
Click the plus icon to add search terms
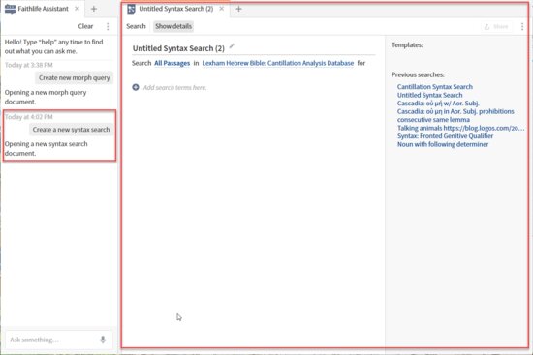point(136,87)
